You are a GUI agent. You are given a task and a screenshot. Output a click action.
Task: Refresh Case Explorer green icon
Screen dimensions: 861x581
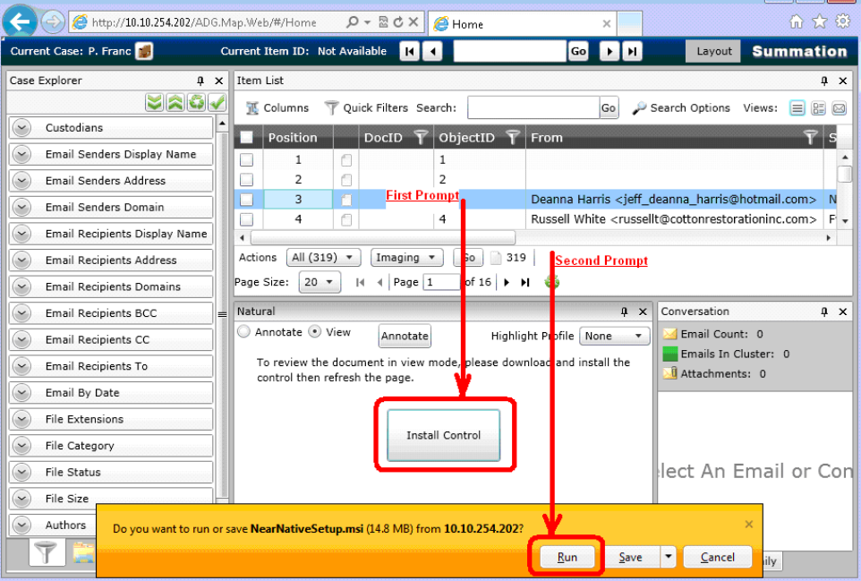[x=196, y=102]
